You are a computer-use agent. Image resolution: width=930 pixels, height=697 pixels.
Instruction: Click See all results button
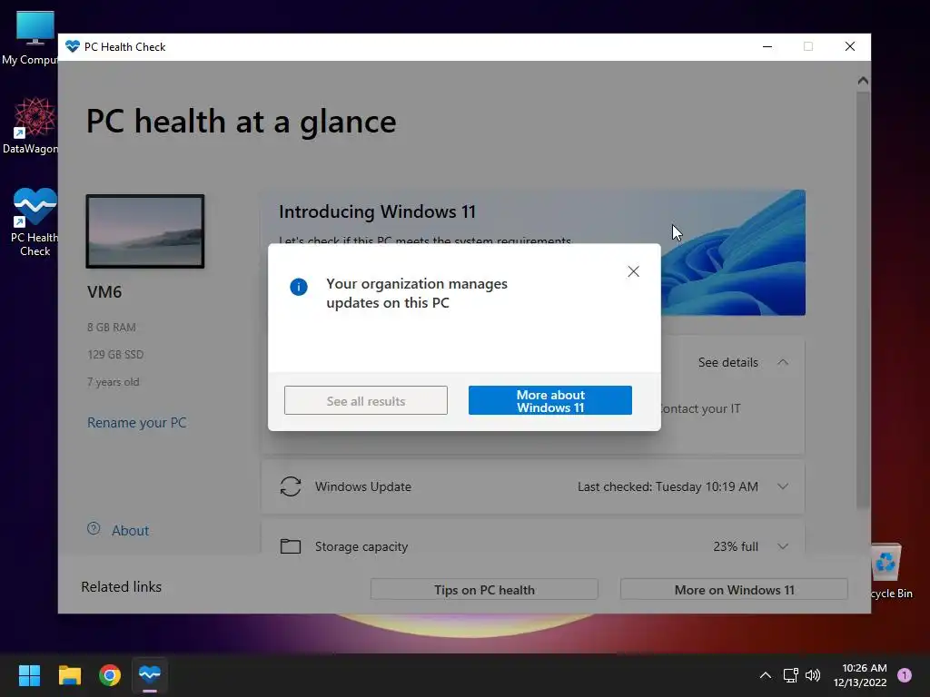pos(366,400)
